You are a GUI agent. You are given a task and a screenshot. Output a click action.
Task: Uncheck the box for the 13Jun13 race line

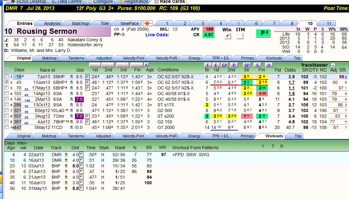tap(7, 82)
